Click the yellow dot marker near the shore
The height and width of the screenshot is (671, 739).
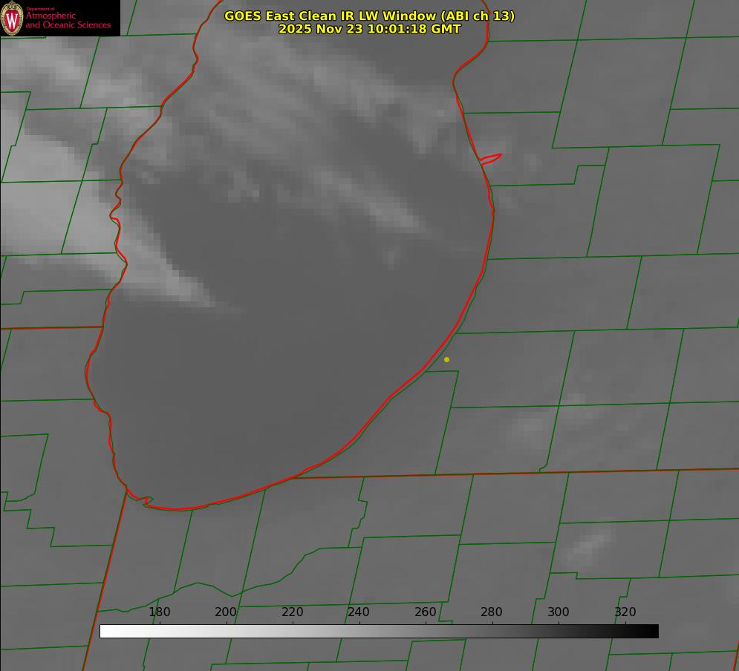446,359
